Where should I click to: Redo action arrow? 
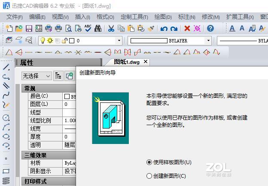click(174, 28)
